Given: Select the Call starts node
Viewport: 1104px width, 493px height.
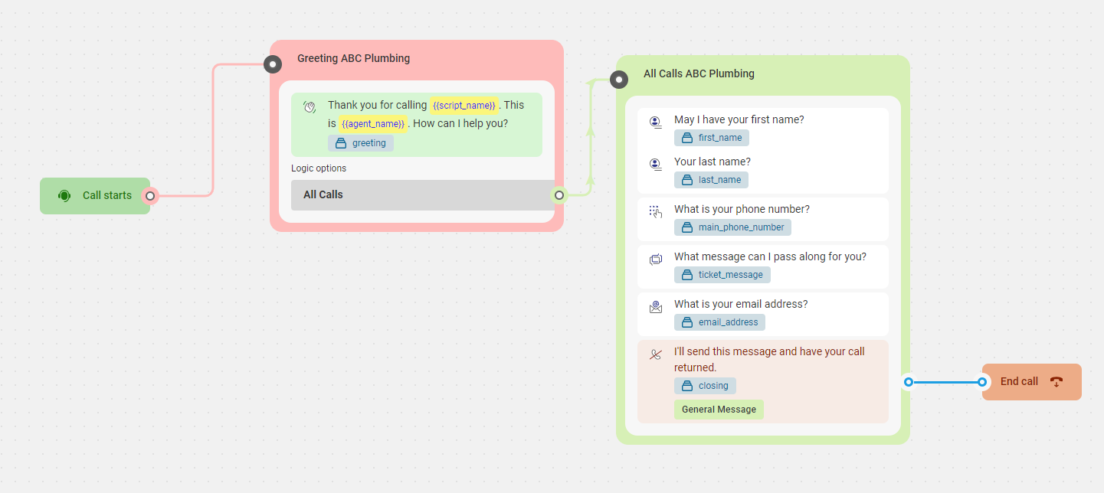Looking at the screenshot, I should pos(95,196).
